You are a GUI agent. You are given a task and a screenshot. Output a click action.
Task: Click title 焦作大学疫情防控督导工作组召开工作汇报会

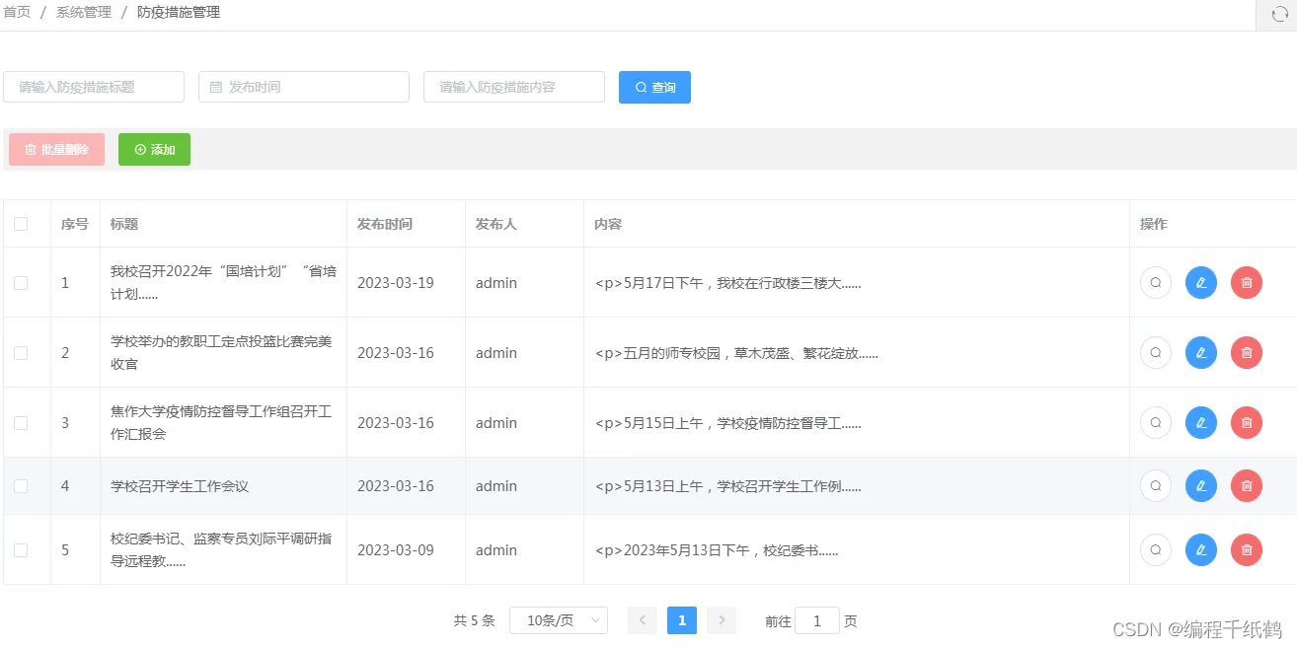(x=221, y=423)
